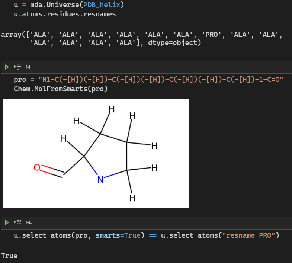Click run-by-line icon above pro cell

pyautogui.click(x=18, y=67)
